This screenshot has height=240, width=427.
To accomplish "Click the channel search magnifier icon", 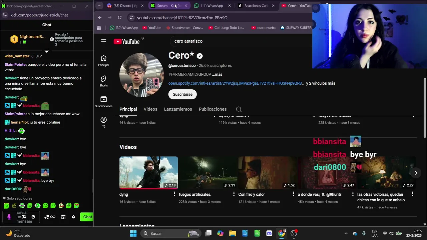I will point(239,109).
